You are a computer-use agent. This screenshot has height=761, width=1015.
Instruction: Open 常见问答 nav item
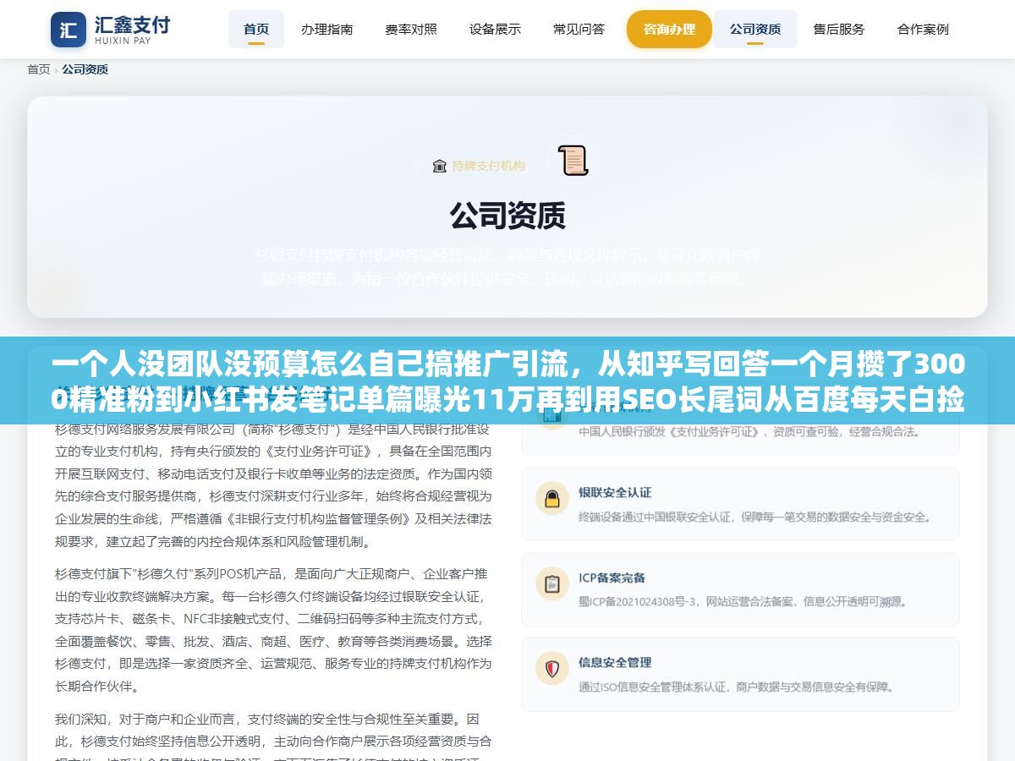tap(579, 29)
